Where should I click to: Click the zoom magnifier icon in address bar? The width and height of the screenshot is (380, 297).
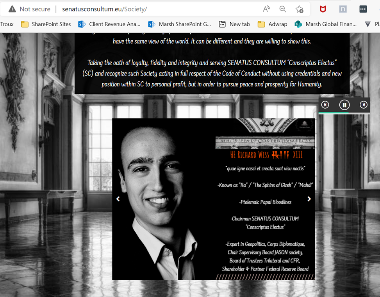pos(283,9)
